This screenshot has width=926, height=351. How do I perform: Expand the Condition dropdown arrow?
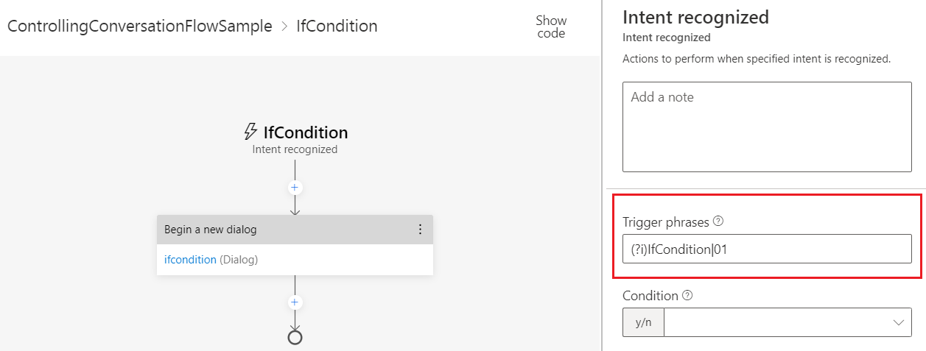click(x=899, y=322)
